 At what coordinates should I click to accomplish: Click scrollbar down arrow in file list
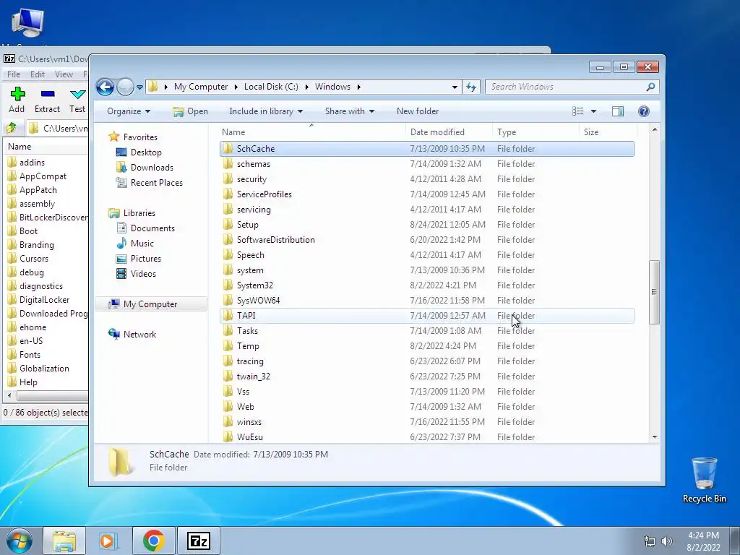point(655,437)
